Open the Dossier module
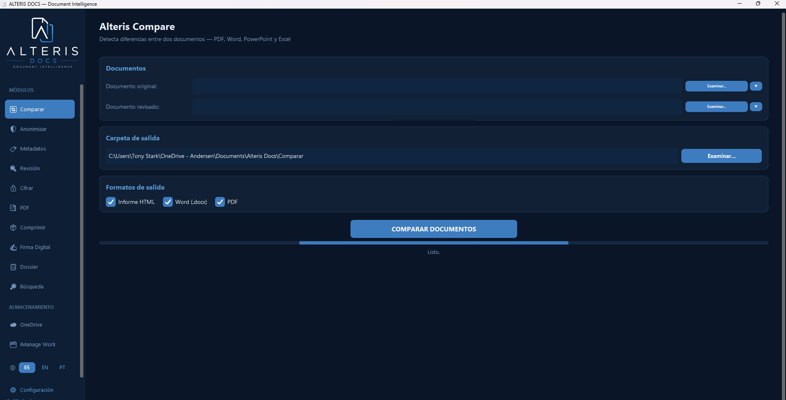The width and height of the screenshot is (786, 400). 40,267
